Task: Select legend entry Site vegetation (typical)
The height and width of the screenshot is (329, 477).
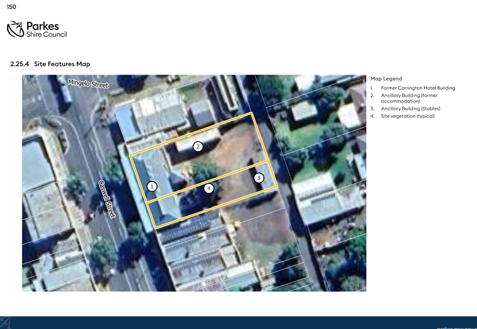Action: (x=408, y=116)
